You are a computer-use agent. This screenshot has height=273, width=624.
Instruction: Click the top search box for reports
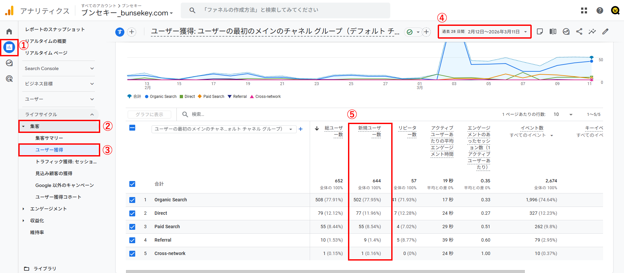click(285, 10)
